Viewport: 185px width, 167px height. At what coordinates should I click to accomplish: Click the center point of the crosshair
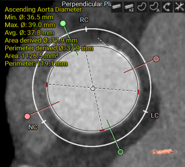point(93,88)
